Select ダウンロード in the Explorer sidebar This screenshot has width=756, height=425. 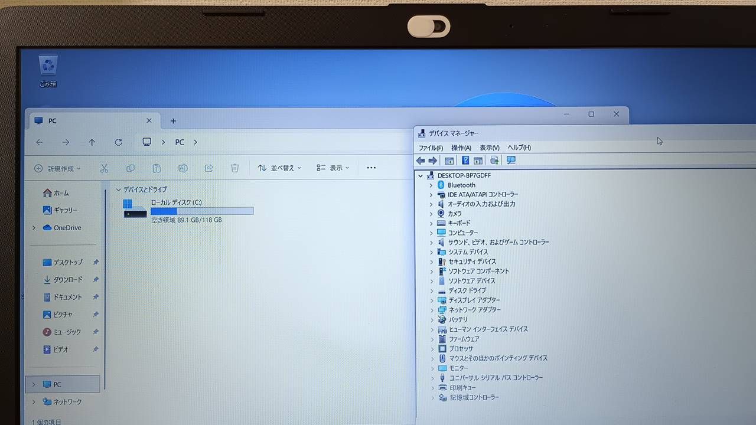coord(67,280)
